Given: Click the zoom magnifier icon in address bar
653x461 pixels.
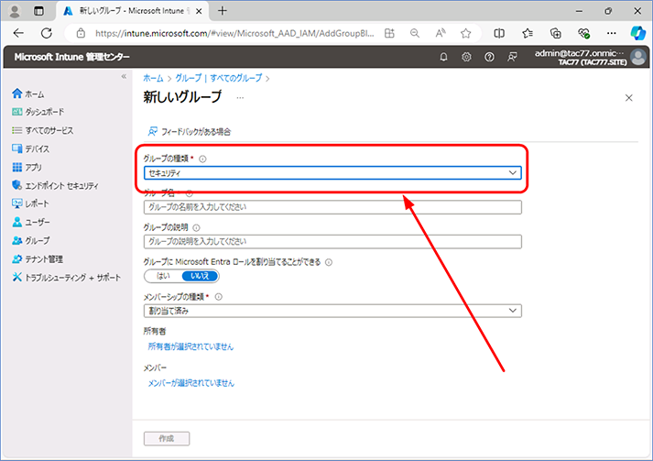Looking at the screenshot, I should [415, 33].
